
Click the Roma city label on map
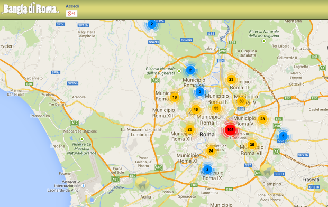(207, 134)
